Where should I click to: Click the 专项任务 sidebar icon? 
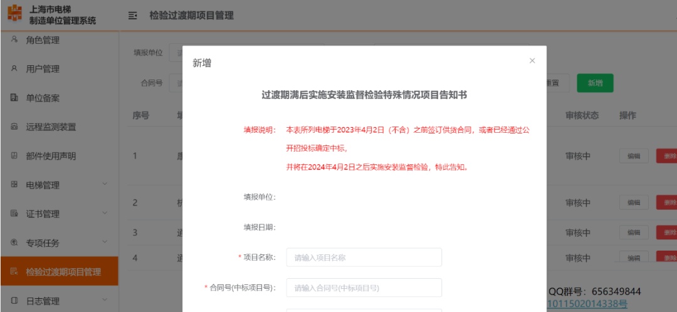point(14,242)
